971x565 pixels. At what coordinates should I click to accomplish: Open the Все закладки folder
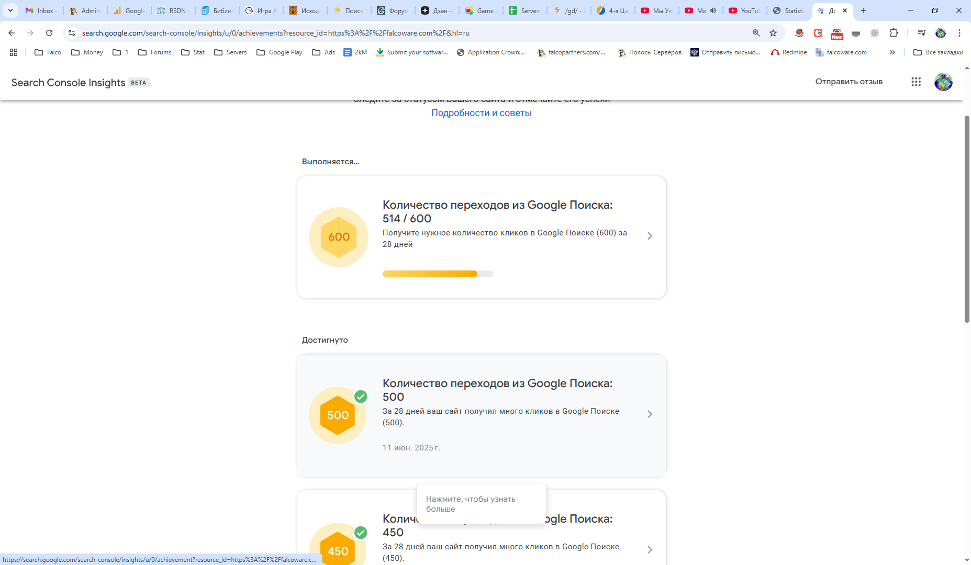pyautogui.click(x=938, y=52)
